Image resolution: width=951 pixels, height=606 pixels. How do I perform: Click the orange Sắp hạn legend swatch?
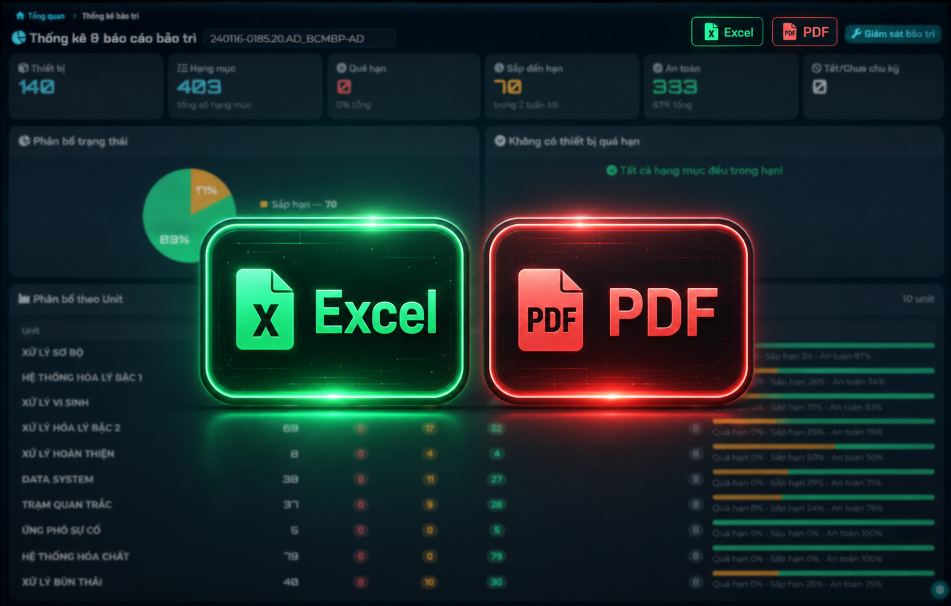pyautogui.click(x=264, y=204)
